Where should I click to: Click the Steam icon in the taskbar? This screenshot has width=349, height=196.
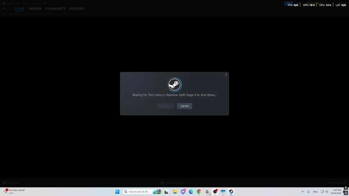(231, 192)
